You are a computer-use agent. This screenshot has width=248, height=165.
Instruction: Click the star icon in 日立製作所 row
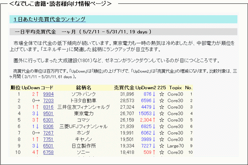(x=162, y=146)
